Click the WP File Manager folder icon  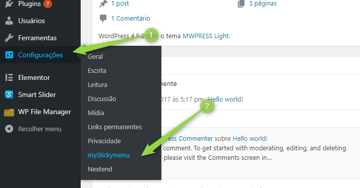[9, 112]
